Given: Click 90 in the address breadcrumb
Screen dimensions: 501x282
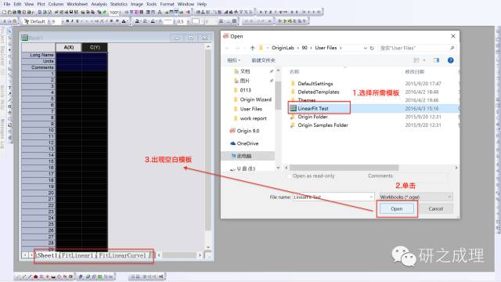Looking at the screenshot, I should tap(305, 48).
